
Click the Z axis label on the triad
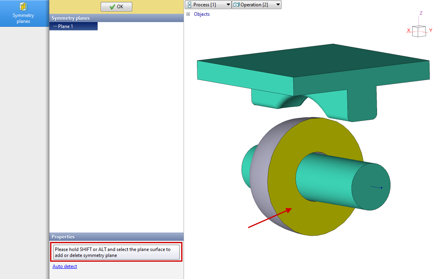[421, 13]
